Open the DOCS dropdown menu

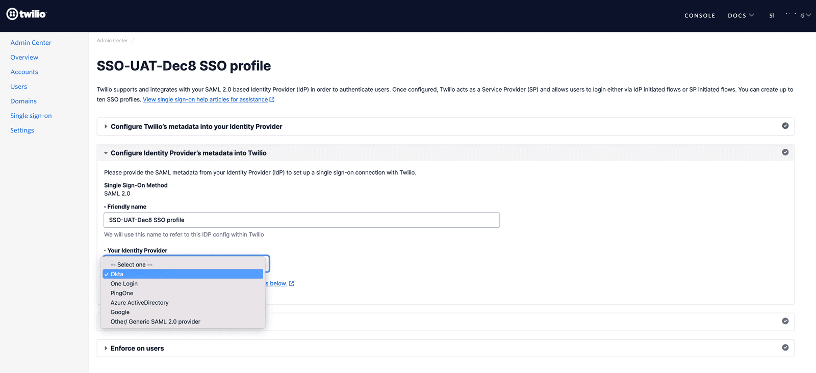(x=741, y=15)
